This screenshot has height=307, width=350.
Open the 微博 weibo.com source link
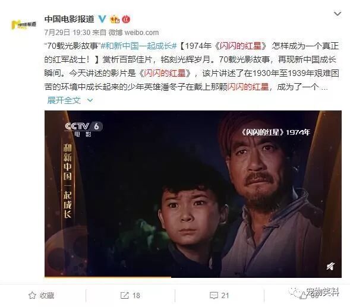pos(134,33)
